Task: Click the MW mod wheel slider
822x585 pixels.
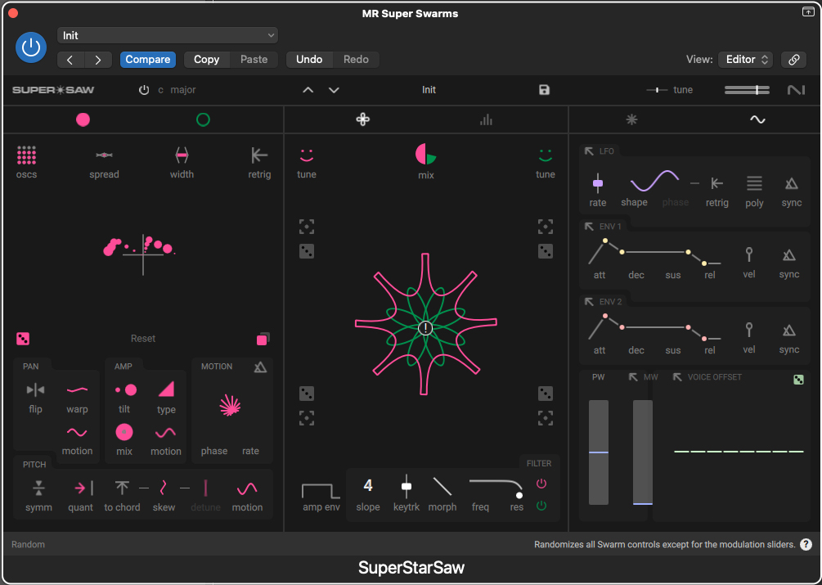Action: (643, 452)
